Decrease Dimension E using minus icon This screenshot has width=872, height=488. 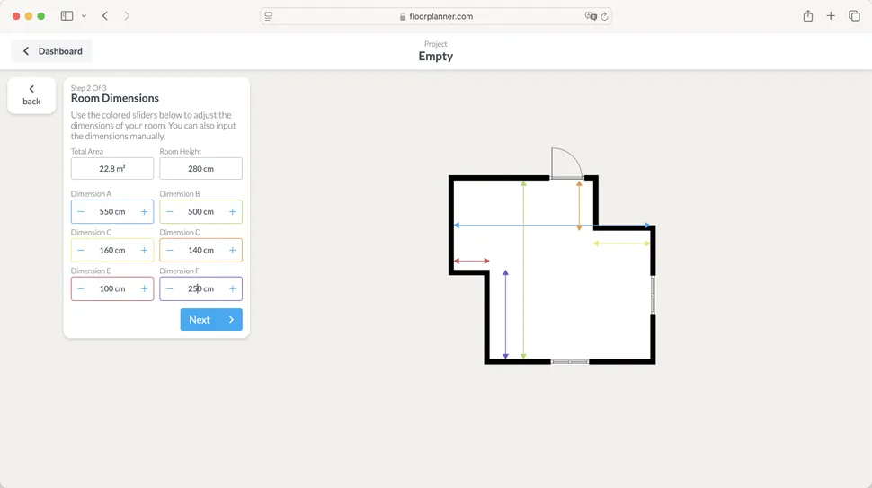(81, 289)
